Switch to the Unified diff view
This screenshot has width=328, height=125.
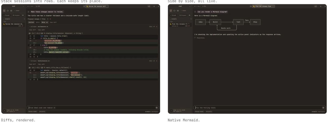[31, 22]
